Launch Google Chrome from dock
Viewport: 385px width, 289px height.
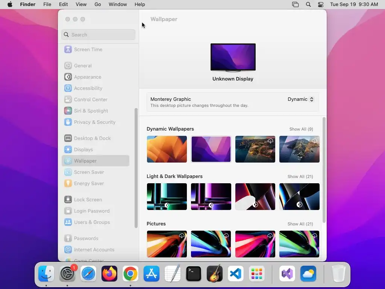tap(130, 274)
